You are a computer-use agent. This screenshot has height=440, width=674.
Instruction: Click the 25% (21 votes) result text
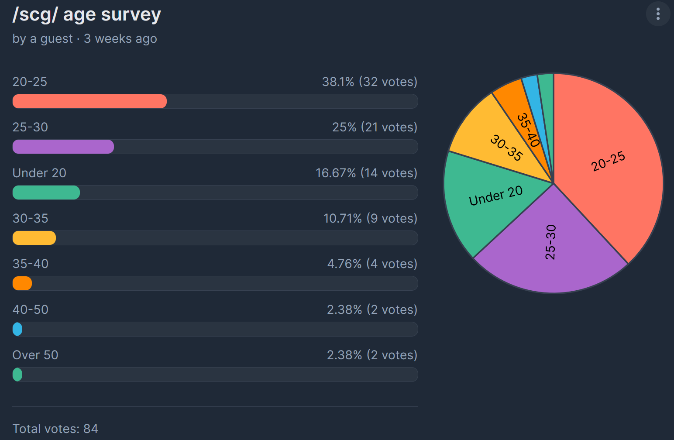click(375, 127)
